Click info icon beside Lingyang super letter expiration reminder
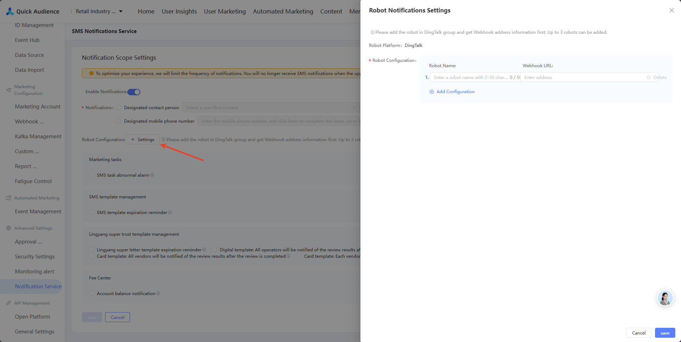 coord(204,250)
